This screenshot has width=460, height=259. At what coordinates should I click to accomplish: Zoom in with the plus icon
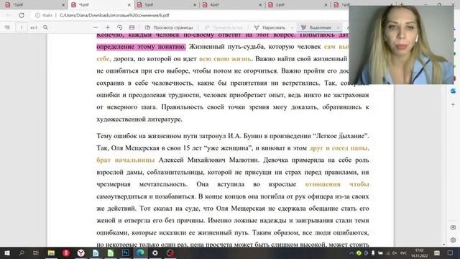[x=108, y=27]
